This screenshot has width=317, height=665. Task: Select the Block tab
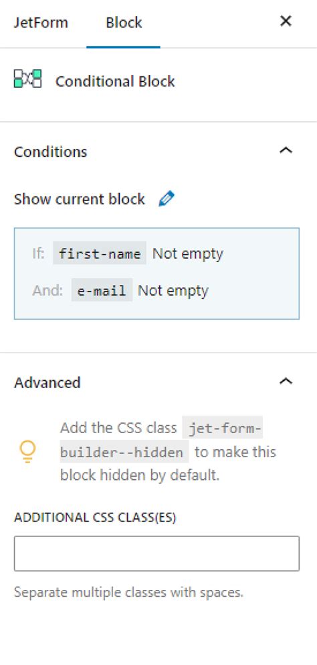(124, 23)
